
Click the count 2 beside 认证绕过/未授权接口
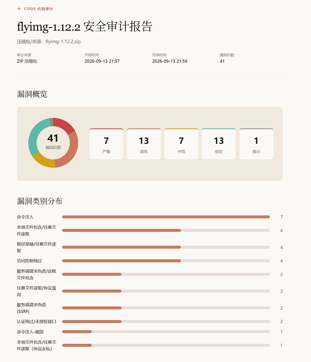(281, 322)
